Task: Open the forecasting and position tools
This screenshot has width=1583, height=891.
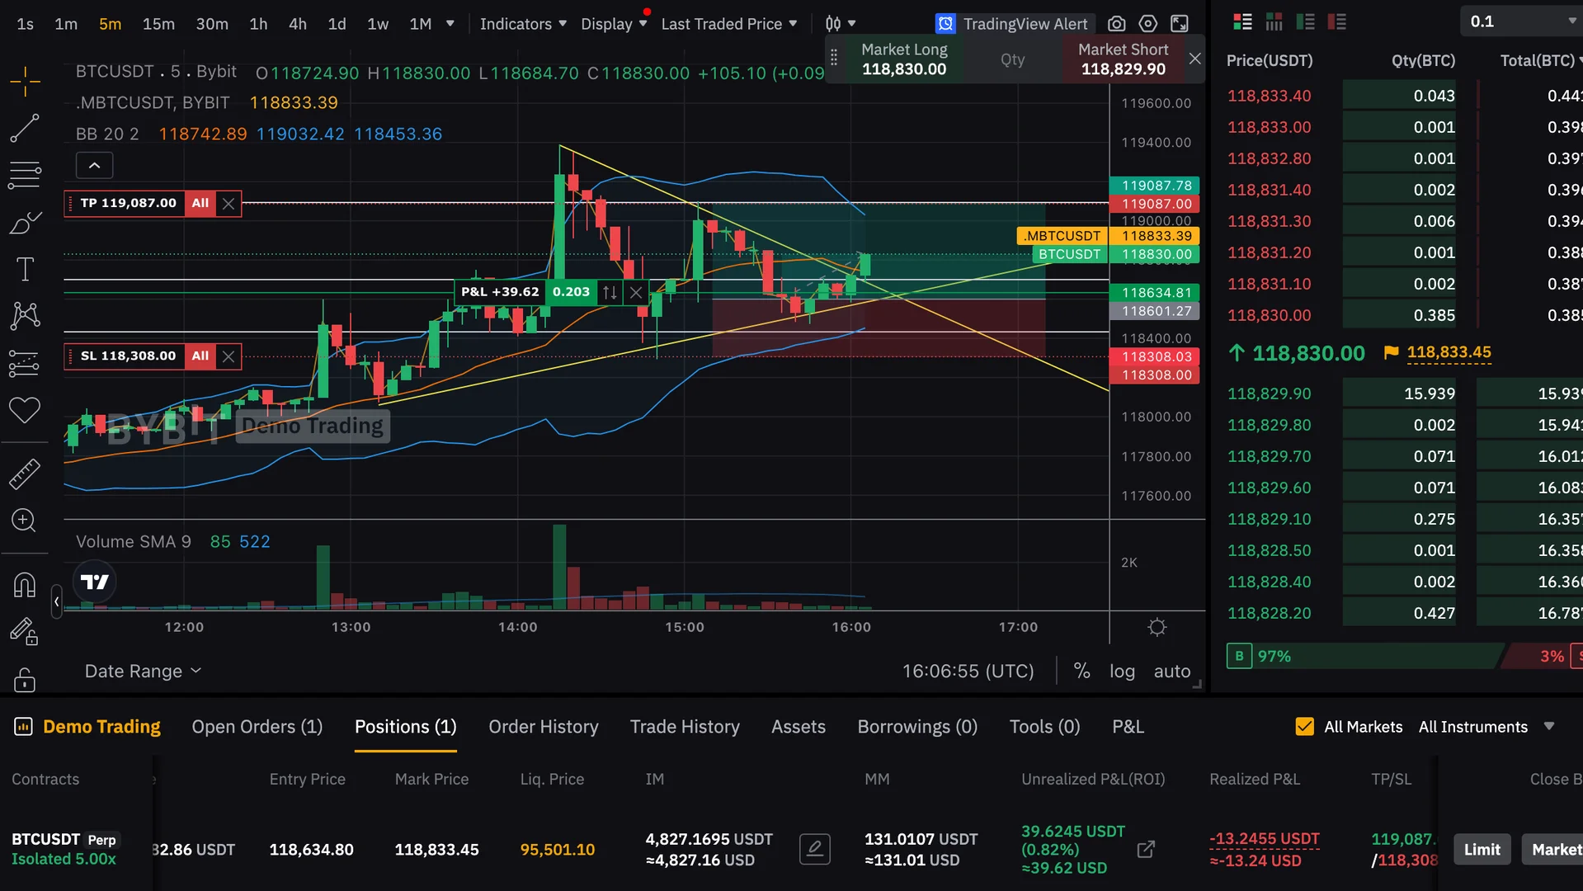Action: coord(25,363)
